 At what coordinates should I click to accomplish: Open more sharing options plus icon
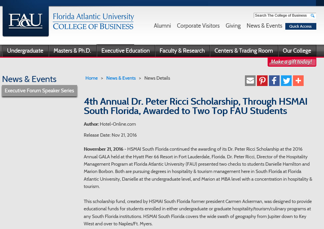point(298,81)
